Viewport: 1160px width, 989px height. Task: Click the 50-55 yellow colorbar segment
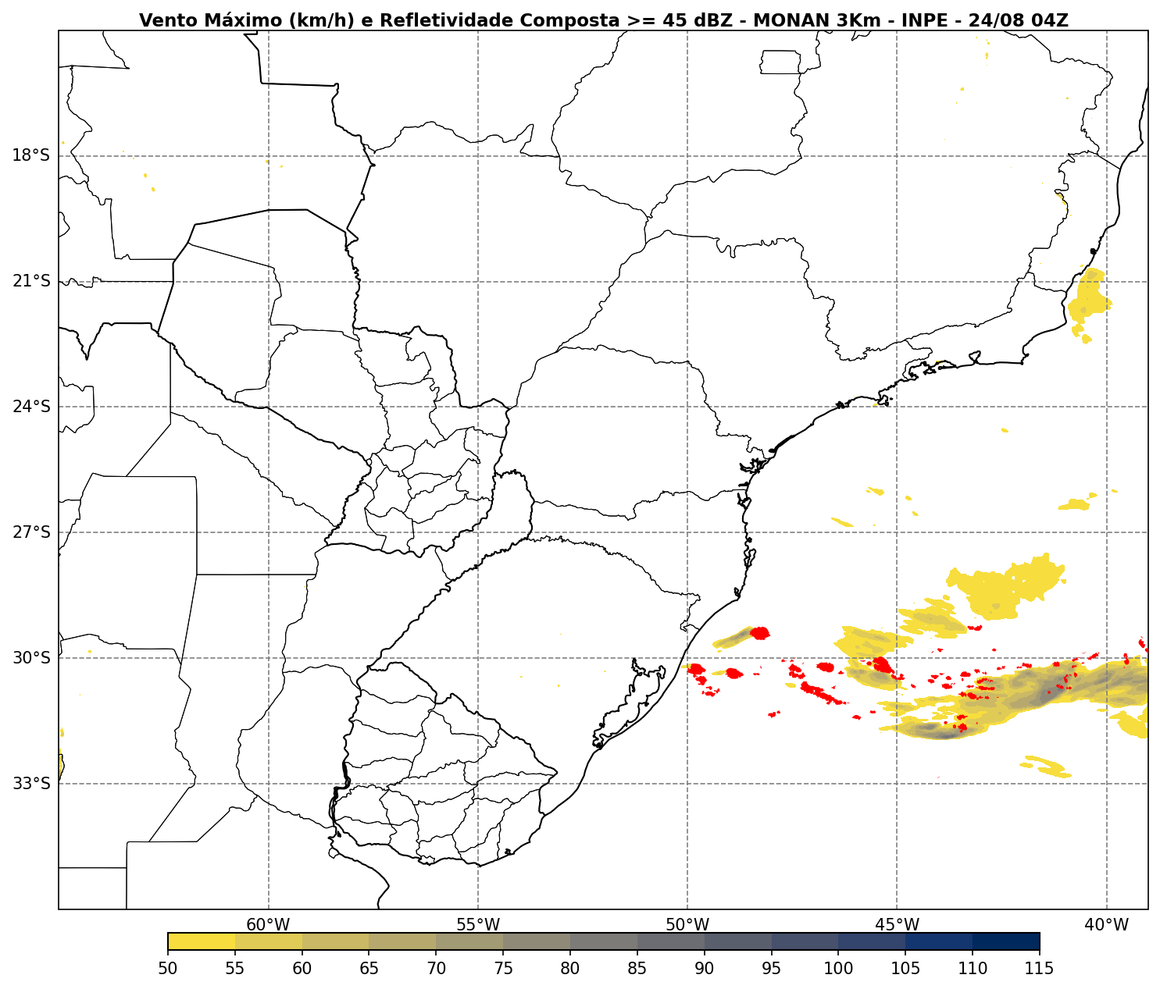202,941
